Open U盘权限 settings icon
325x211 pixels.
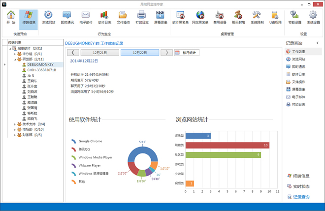tap(275, 17)
